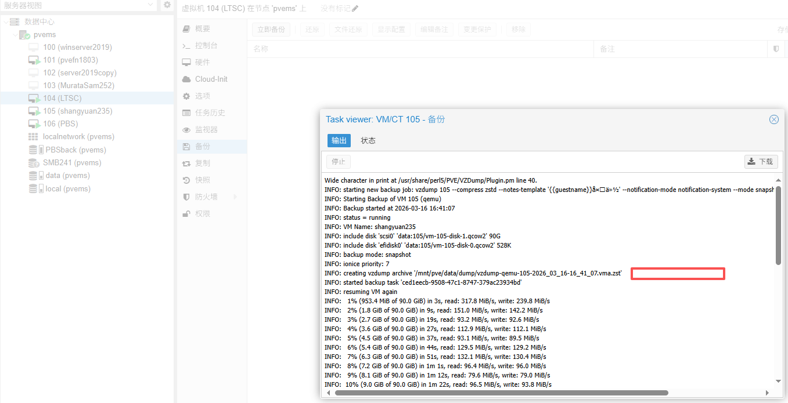Click the gear icon beside server view
This screenshot has width=788, height=403.
pyautogui.click(x=167, y=5)
